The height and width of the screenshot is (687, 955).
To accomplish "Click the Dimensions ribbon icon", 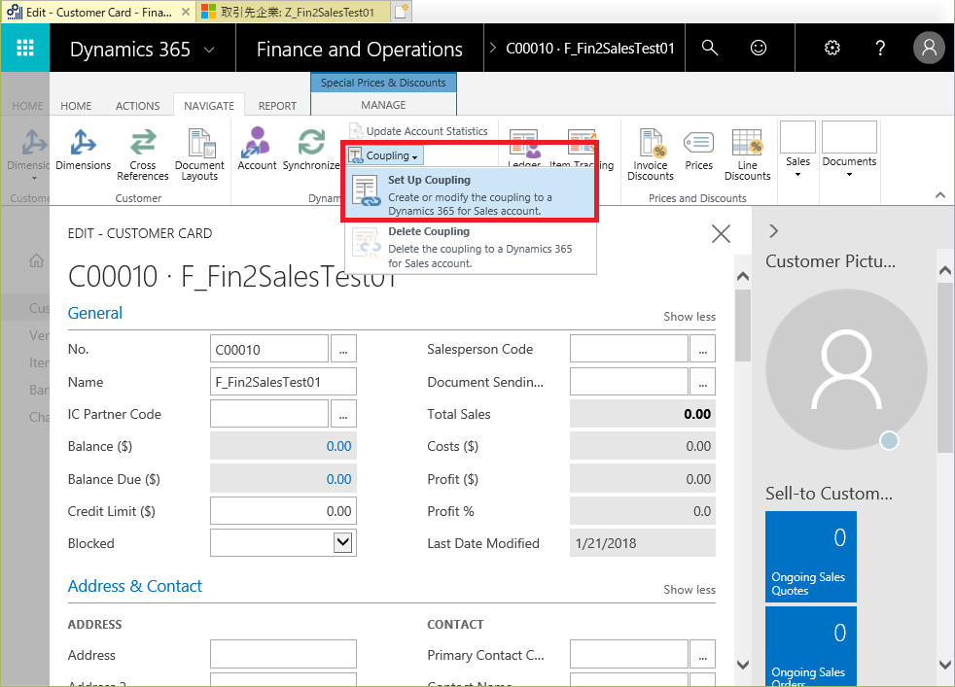I will [83, 150].
